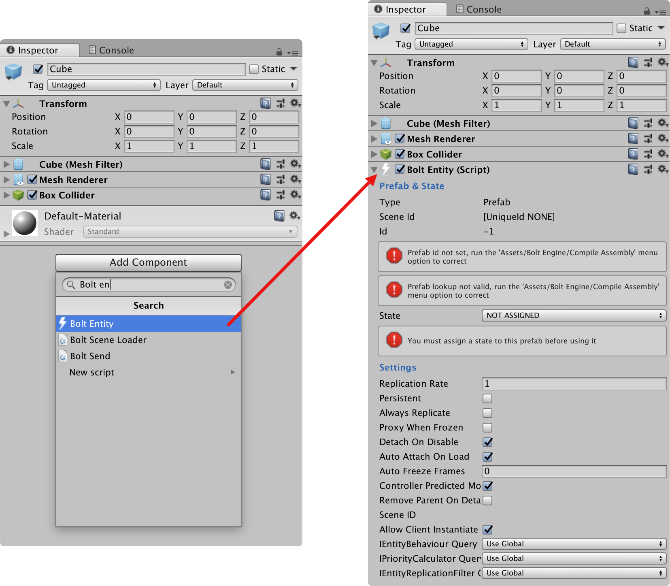Select Bolt Scene Loader from search results
Viewport: 670px width, 586px height.
pyautogui.click(x=149, y=340)
